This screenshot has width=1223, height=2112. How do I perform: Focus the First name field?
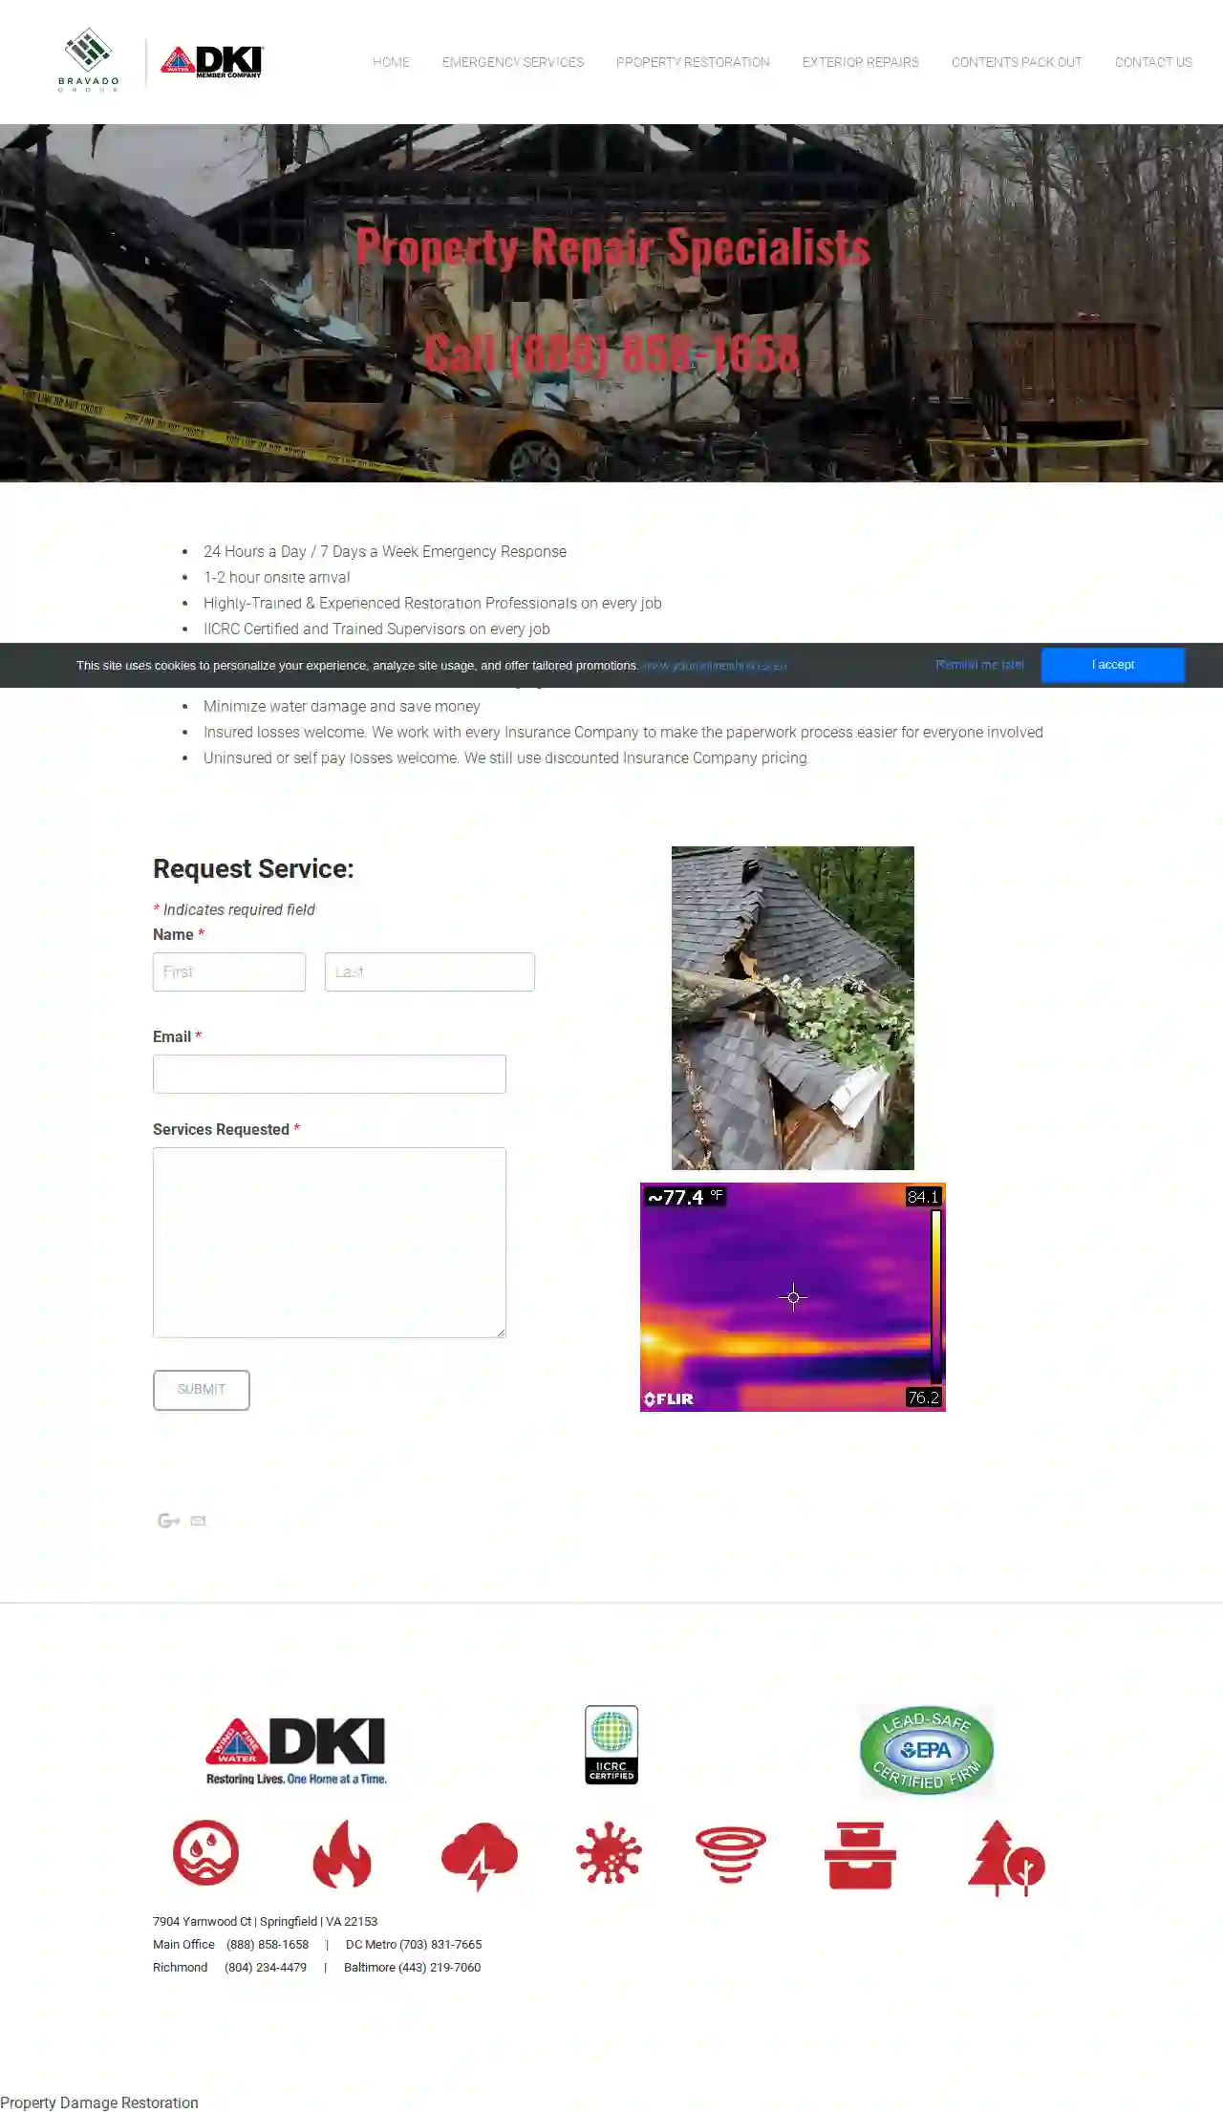(229, 971)
